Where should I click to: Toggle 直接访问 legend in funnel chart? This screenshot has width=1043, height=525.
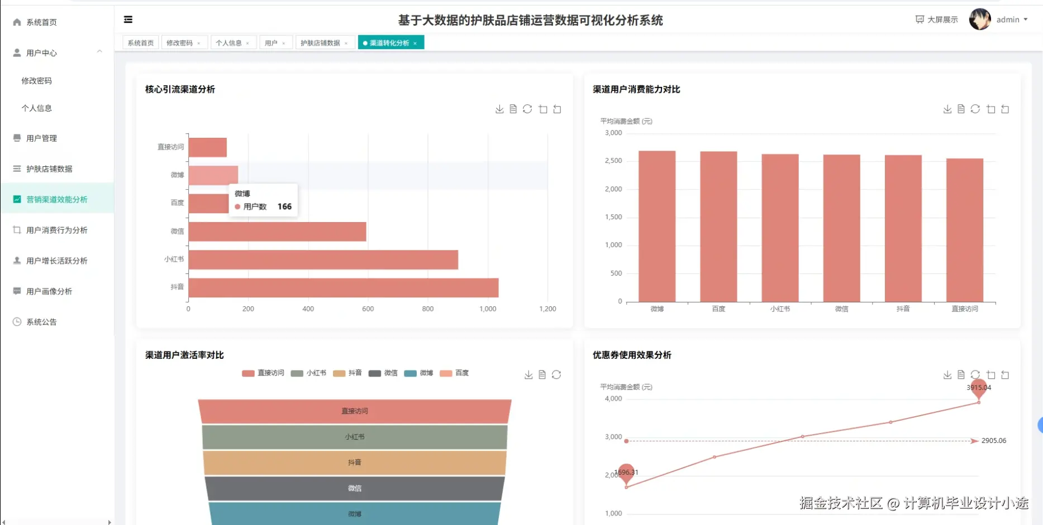tap(263, 373)
